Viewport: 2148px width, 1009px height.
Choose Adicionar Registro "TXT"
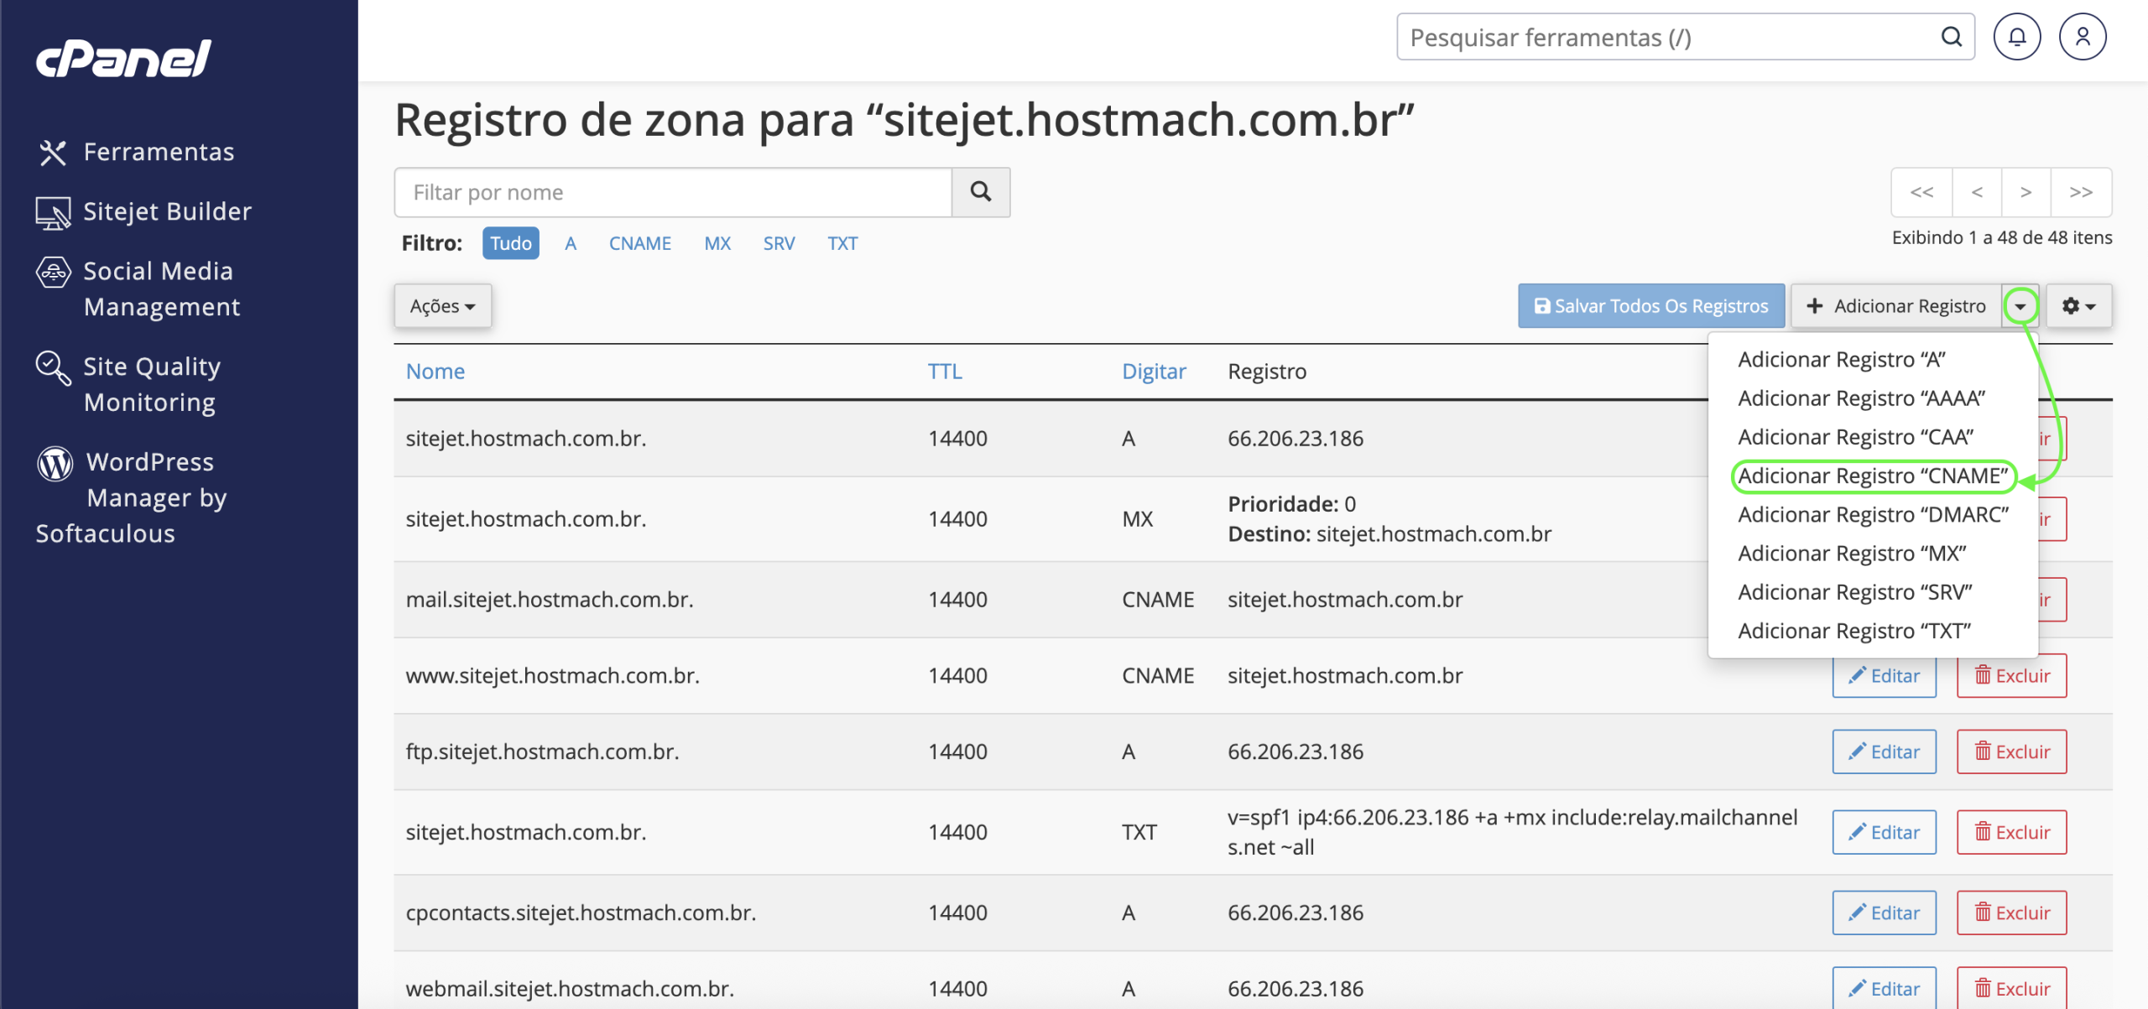1853,631
